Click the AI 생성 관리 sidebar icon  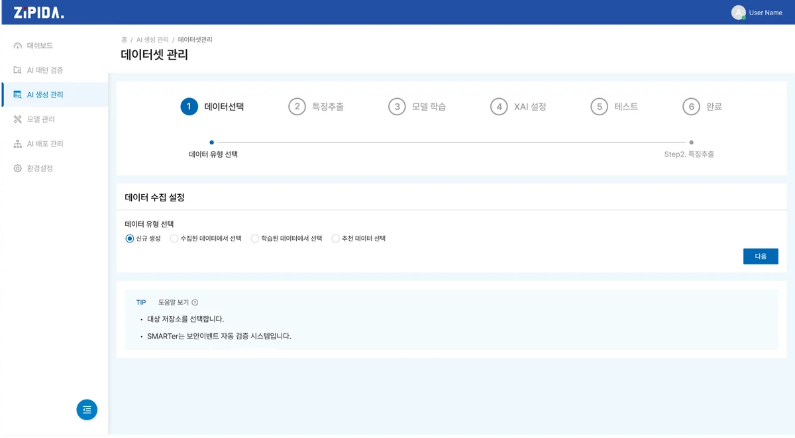tap(18, 95)
